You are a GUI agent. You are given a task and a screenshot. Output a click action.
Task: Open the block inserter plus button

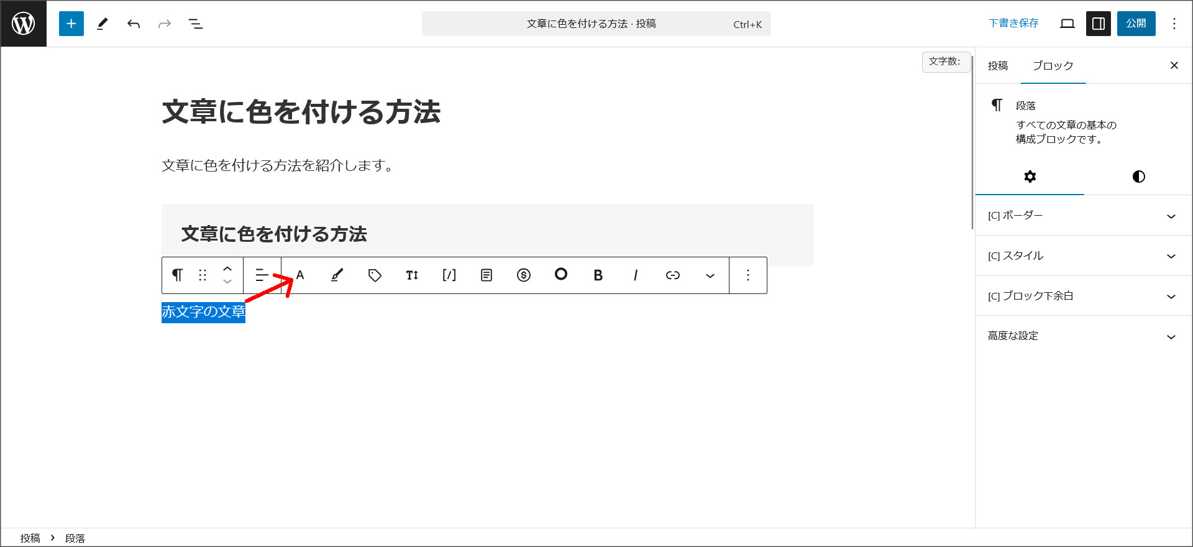click(x=71, y=24)
